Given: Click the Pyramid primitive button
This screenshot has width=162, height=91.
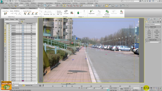Looking at the screenshot, I should click(157, 35).
